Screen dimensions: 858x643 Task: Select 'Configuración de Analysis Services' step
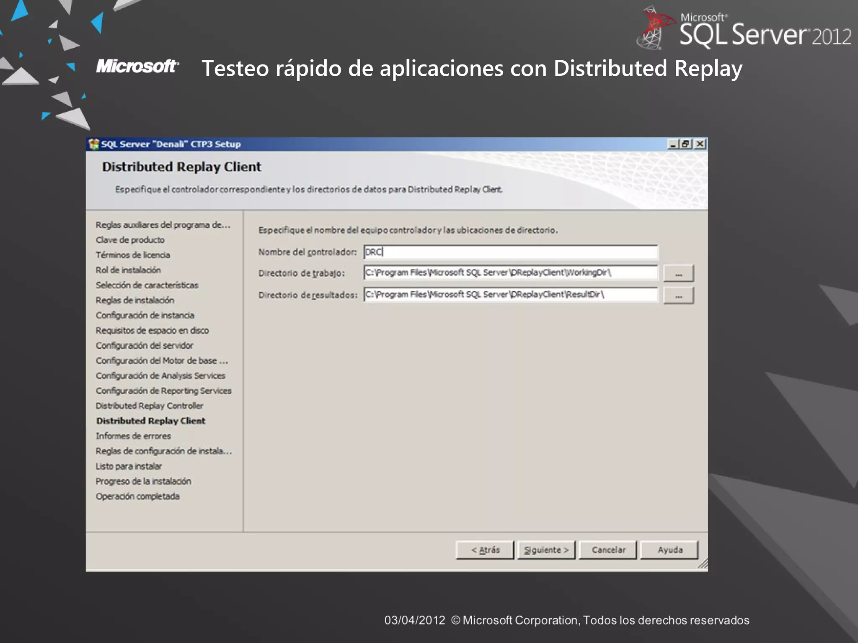coord(160,376)
